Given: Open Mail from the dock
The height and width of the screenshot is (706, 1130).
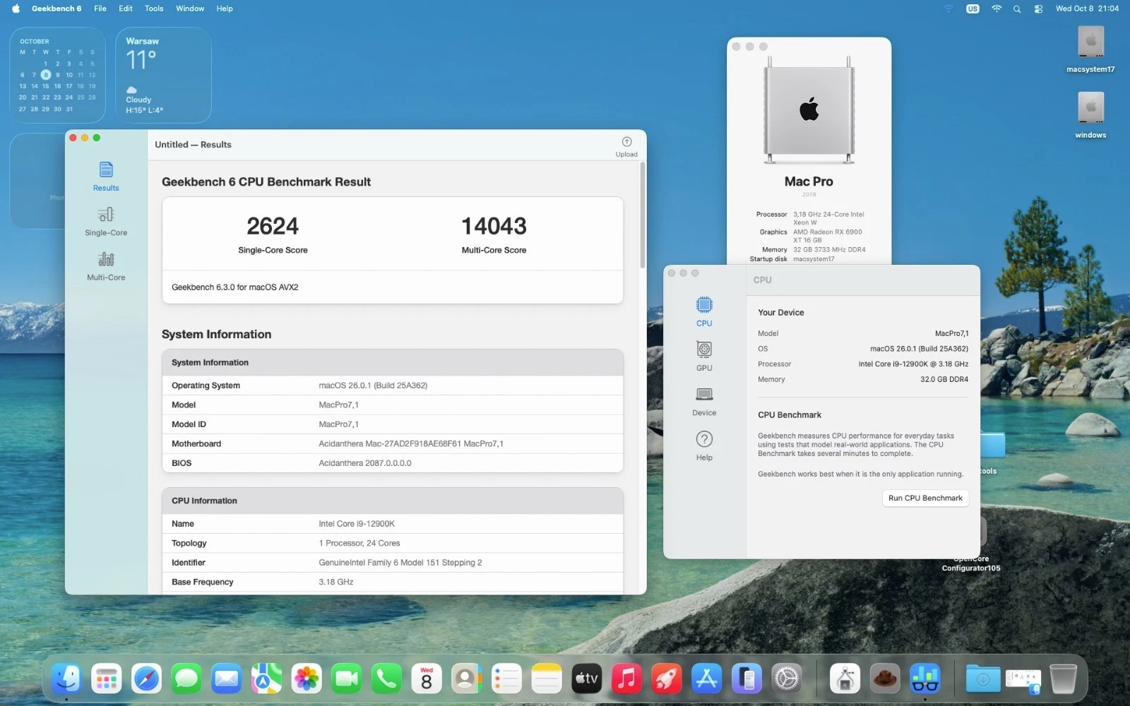Looking at the screenshot, I should 226,679.
